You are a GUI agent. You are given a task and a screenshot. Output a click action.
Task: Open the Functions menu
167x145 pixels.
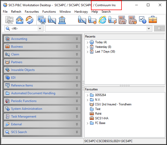coord(49,12)
